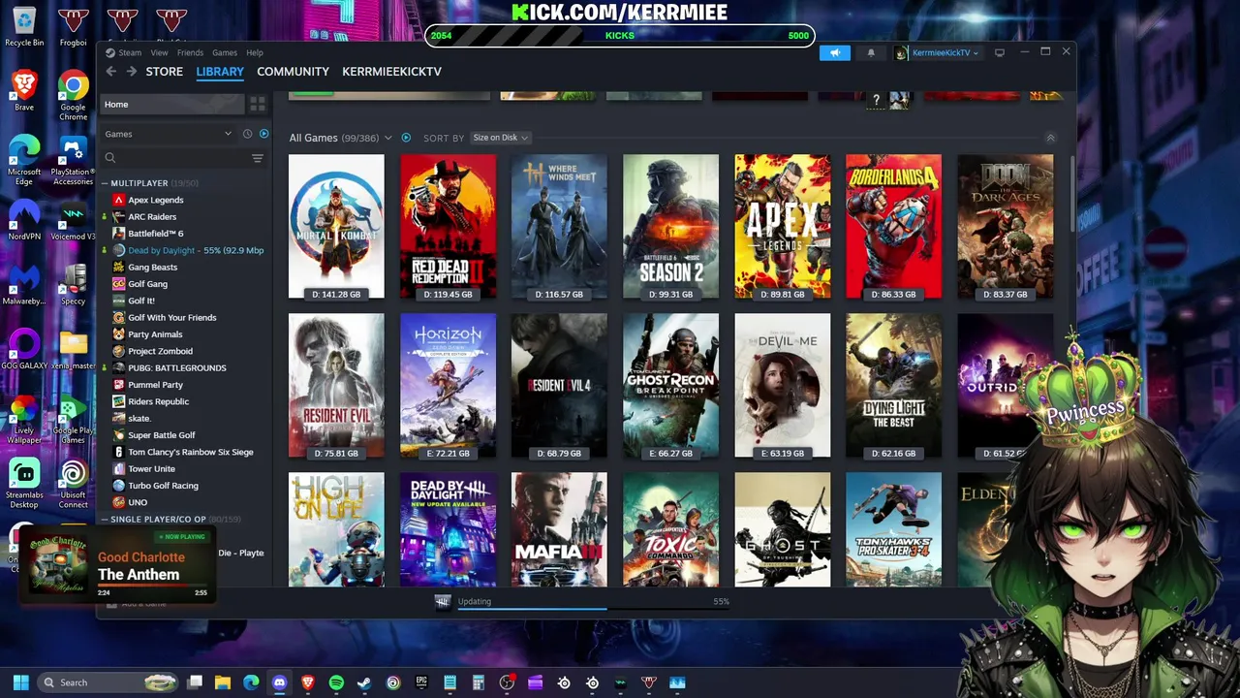This screenshot has height=698, width=1240.
Task: Click the library sidebar search field
Action: 182,158
